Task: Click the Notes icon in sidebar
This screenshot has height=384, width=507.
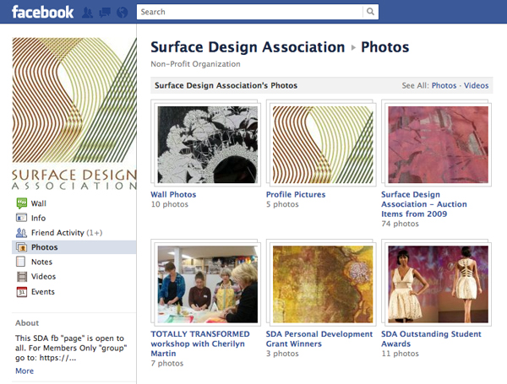Action: [22, 262]
